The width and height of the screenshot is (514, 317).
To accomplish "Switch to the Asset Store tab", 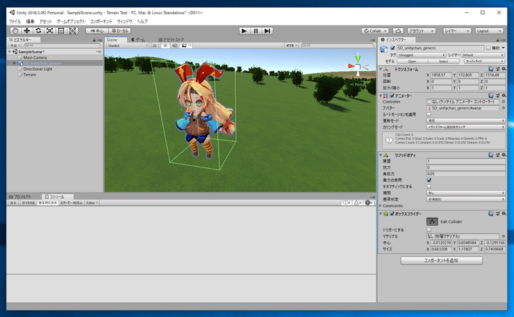I will 171,40.
